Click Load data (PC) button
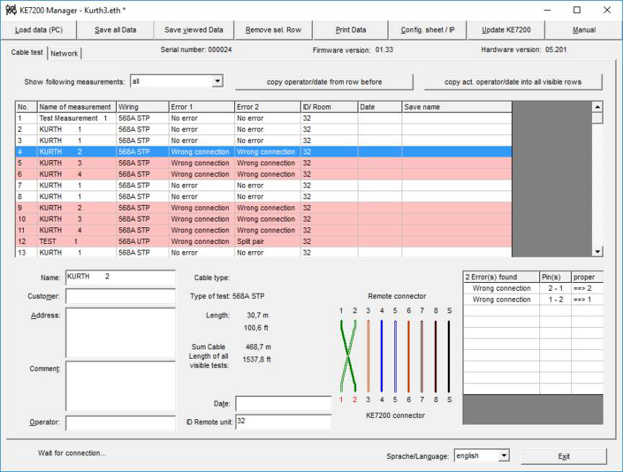Image resolution: width=623 pixels, height=472 pixels. point(39,30)
